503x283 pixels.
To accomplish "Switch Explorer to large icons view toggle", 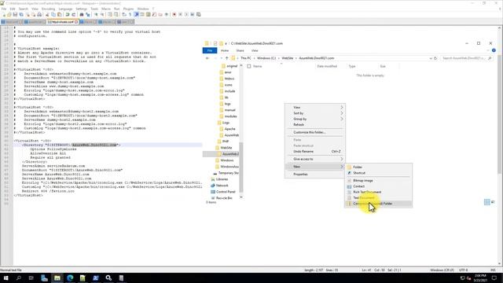I will click(x=493, y=202).
